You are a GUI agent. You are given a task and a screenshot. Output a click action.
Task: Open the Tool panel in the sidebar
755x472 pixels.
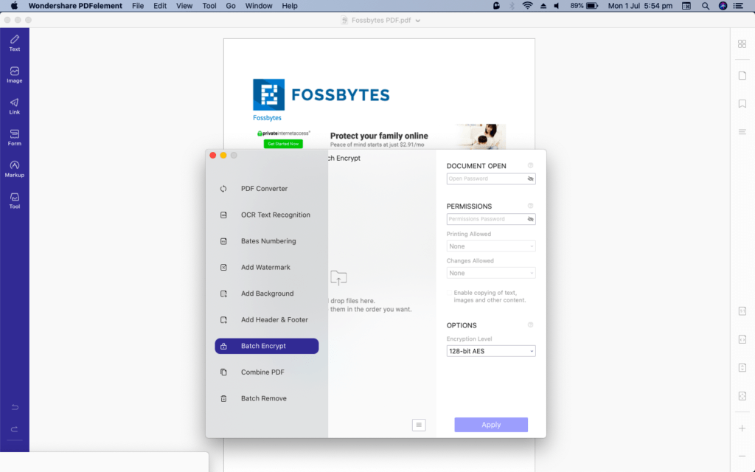tap(14, 199)
